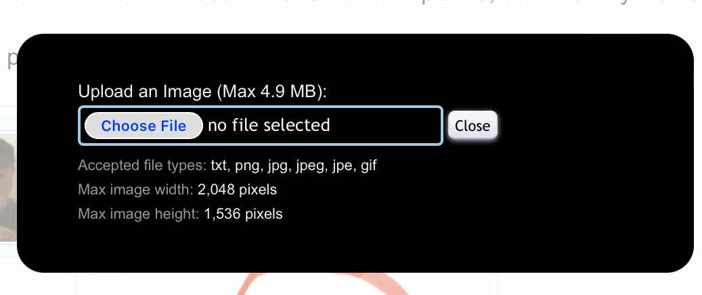Click the red curved drawing below the dialog
This screenshot has width=702, height=295.
322,284
